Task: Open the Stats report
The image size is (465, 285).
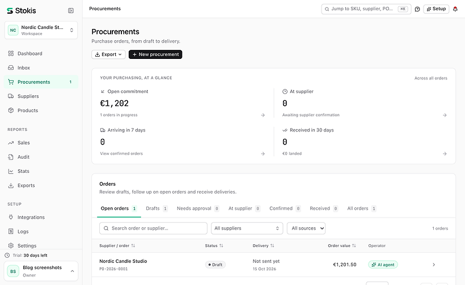Action: [41, 171]
